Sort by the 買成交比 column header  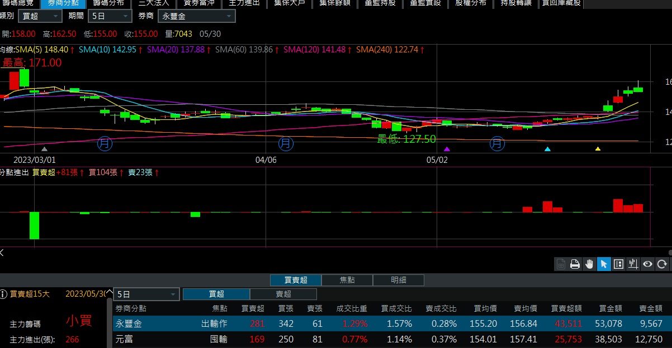396,308
